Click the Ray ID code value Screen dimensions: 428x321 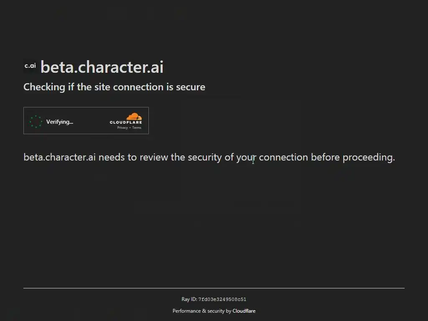tap(222, 299)
